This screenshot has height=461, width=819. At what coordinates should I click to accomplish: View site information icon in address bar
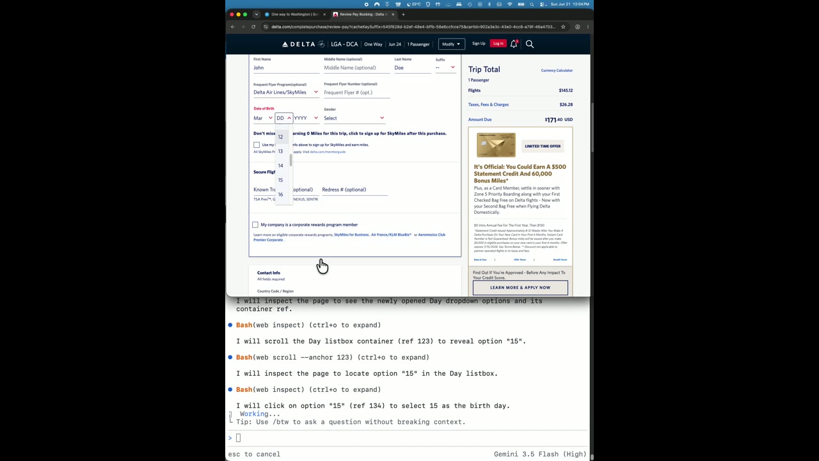pyautogui.click(x=266, y=27)
